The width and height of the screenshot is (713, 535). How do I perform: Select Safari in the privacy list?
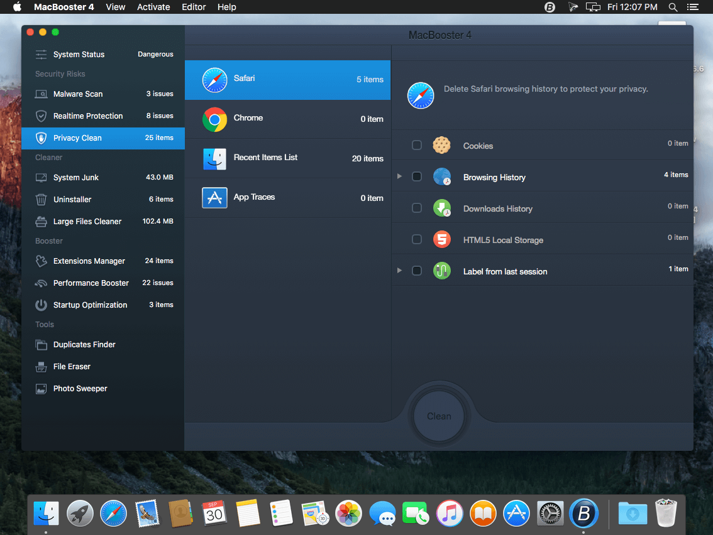[x=288, y=80]
